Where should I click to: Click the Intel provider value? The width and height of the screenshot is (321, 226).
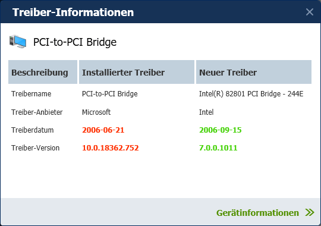point(206,112)
